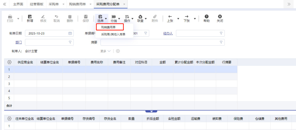Open column settings gear in upper table

tap(9, 62)
